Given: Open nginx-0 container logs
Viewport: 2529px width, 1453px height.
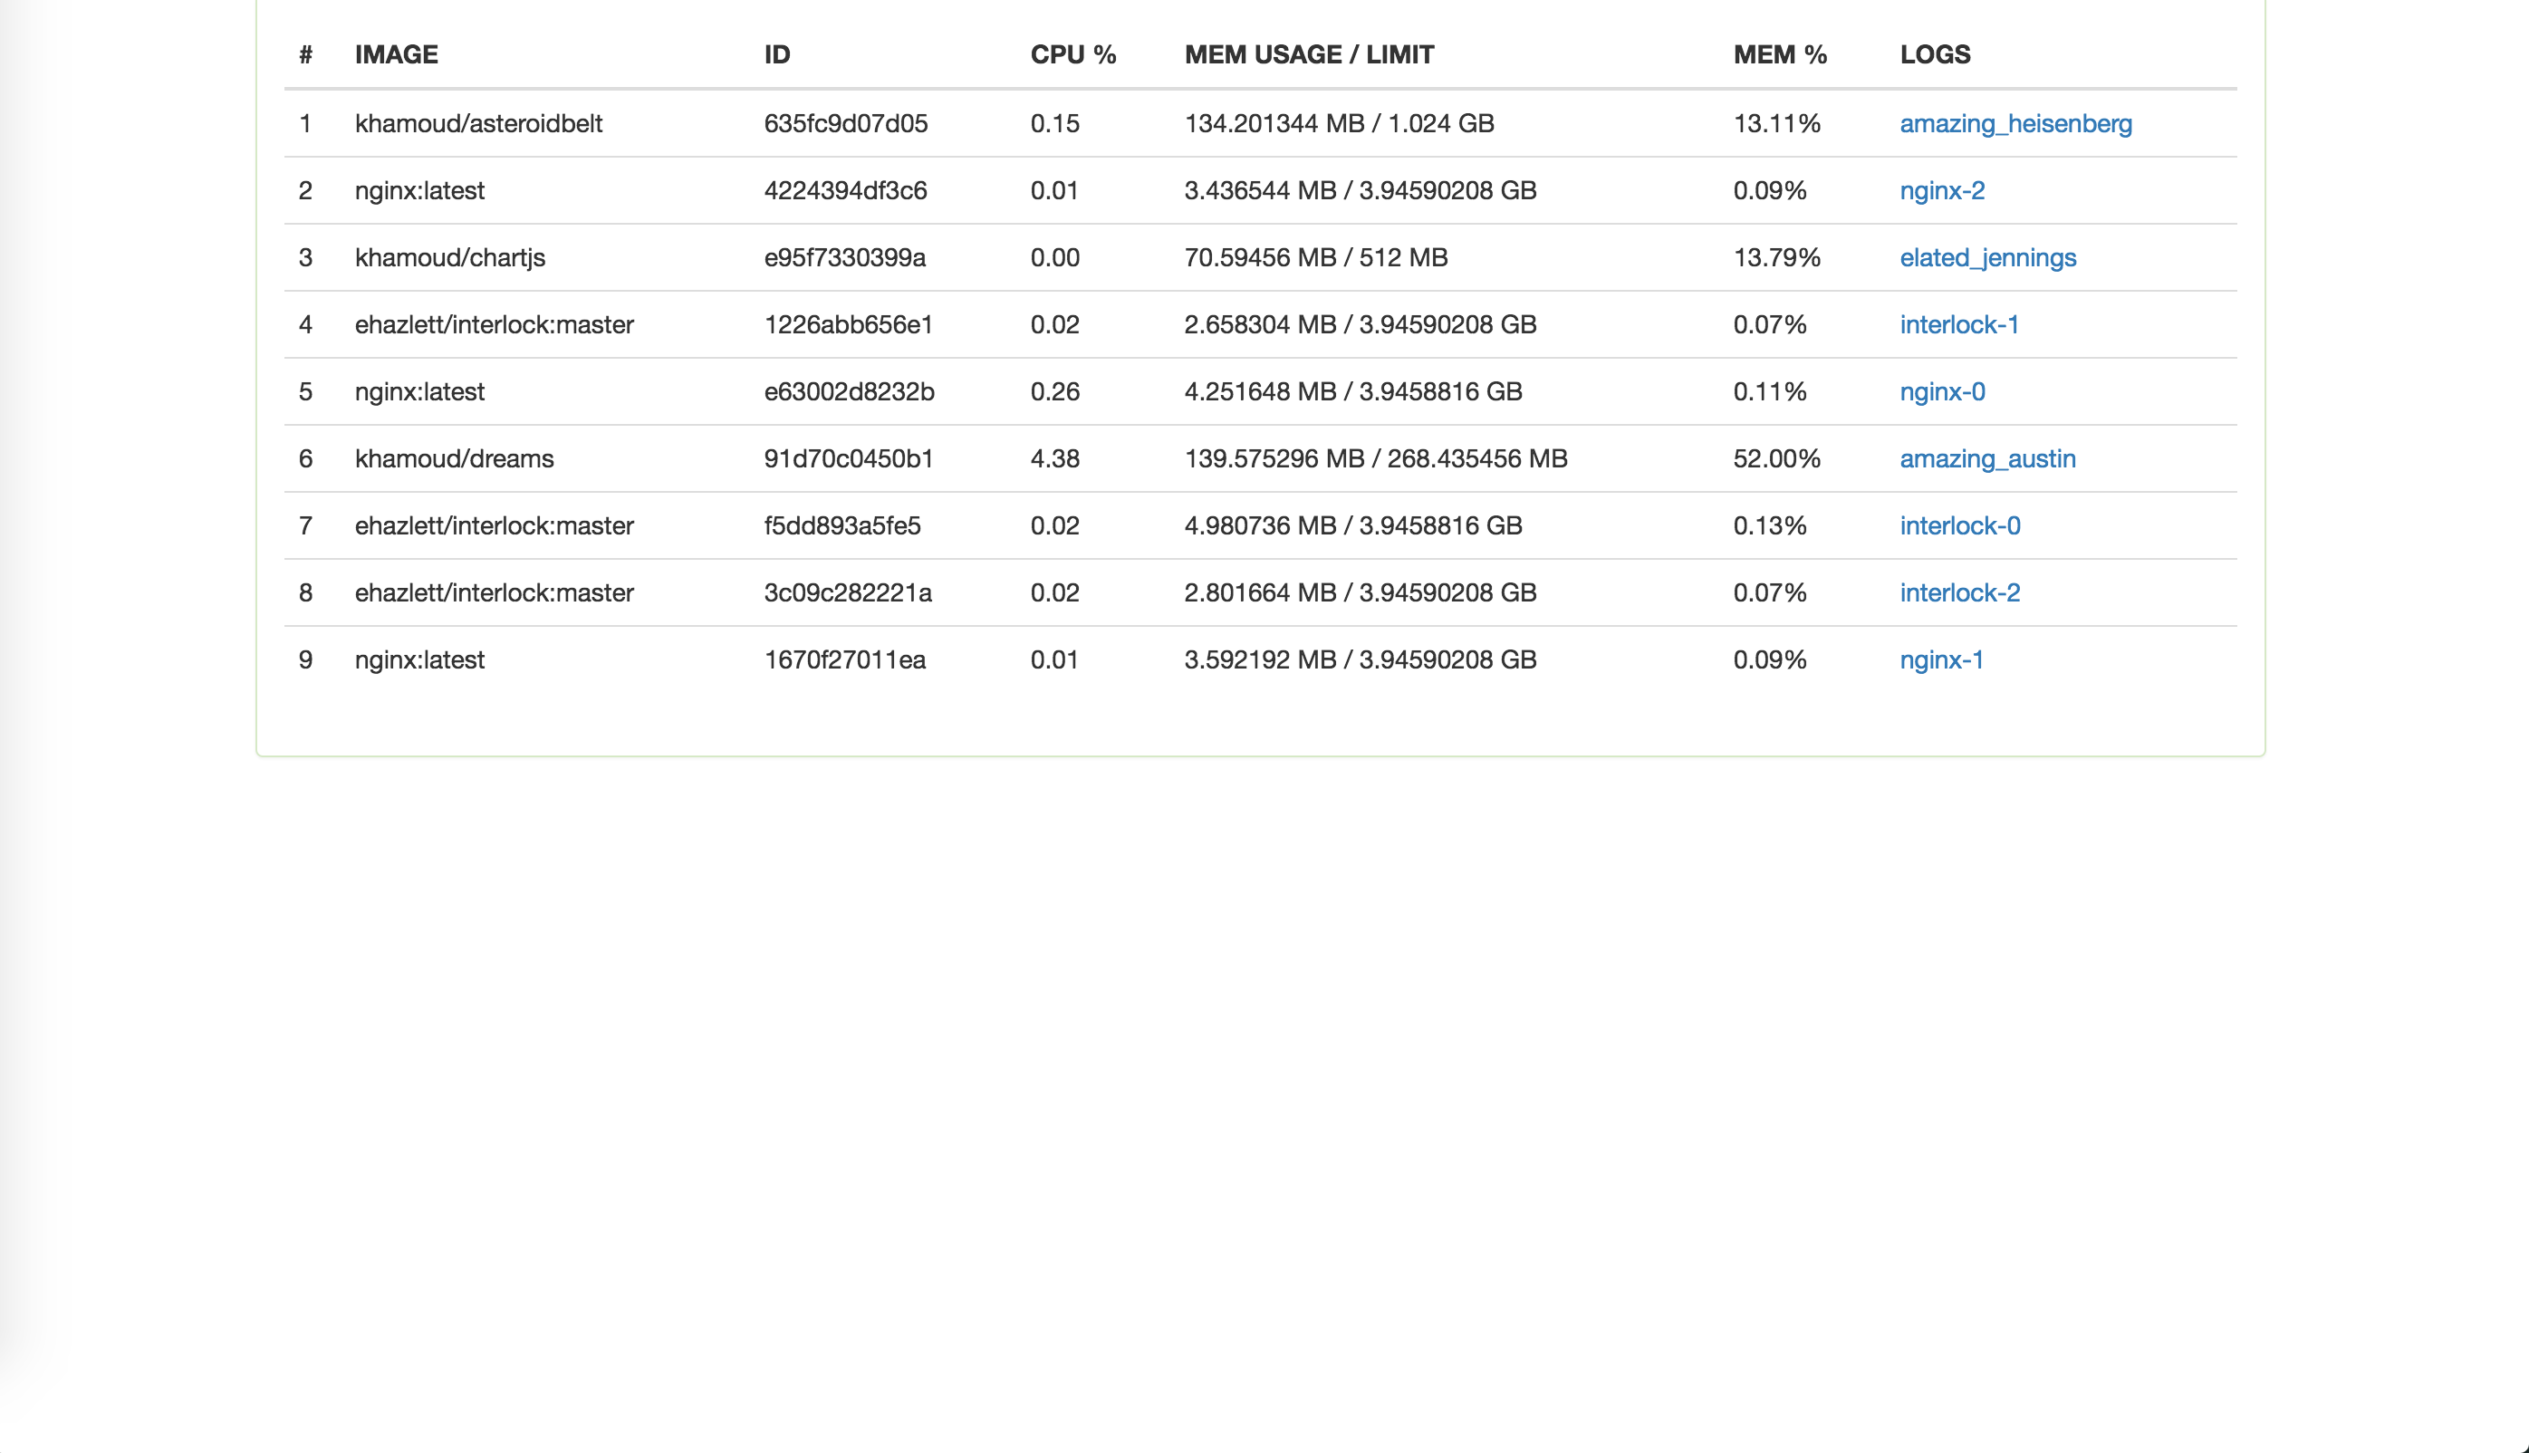Looking at the screenshot, I should click(x=1941, y=391).
